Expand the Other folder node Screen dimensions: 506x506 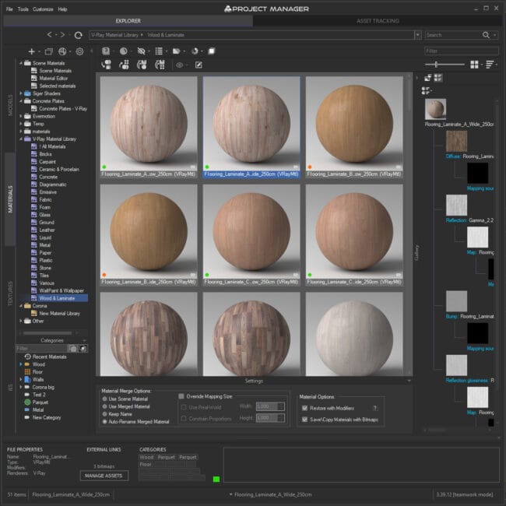[x=21, y=321]
